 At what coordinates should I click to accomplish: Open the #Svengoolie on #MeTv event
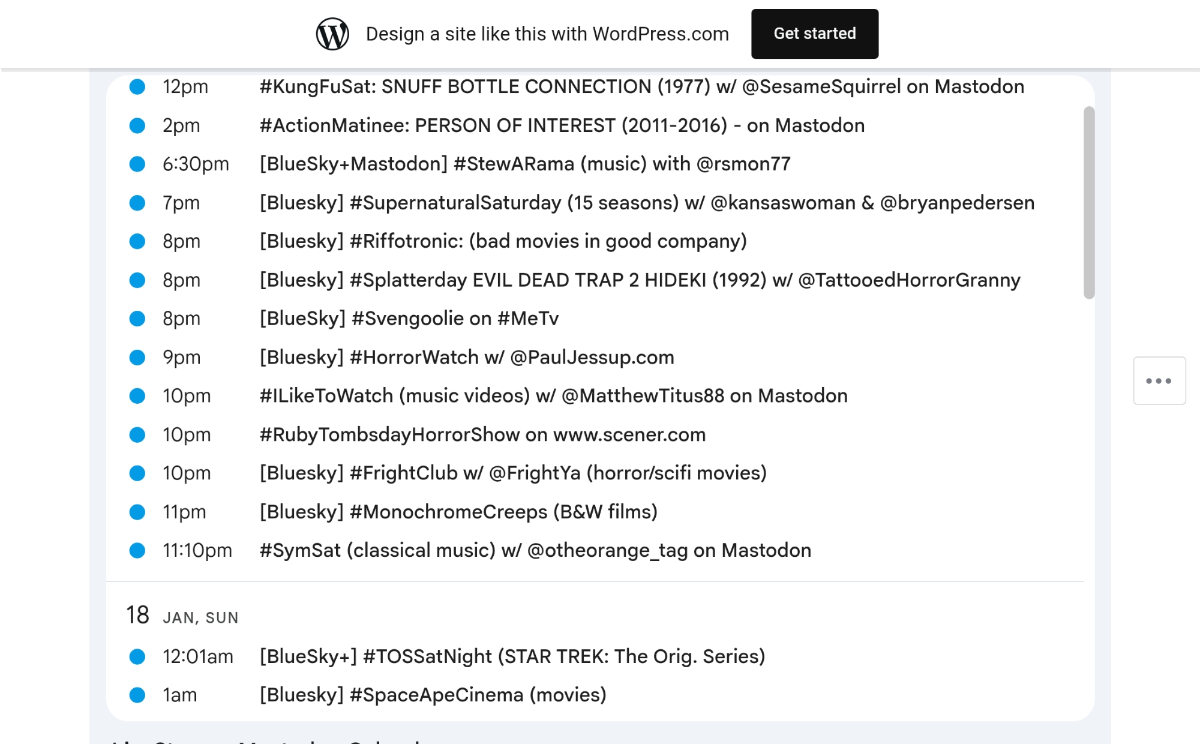click(409, 319)
